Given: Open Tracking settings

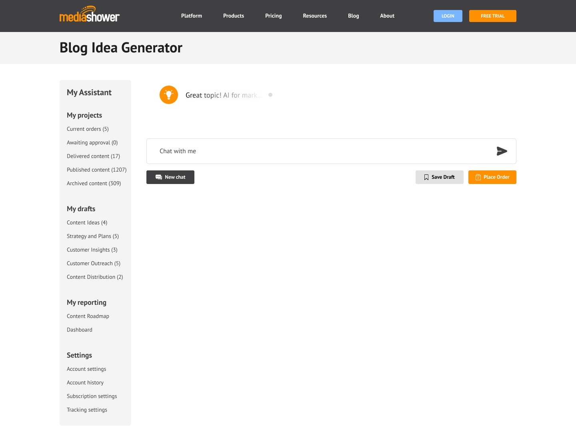Looking at the screenshot, I should pos(87,410).
